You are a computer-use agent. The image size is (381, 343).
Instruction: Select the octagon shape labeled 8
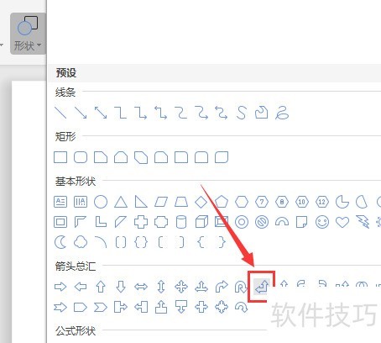(x=282, y=202)
